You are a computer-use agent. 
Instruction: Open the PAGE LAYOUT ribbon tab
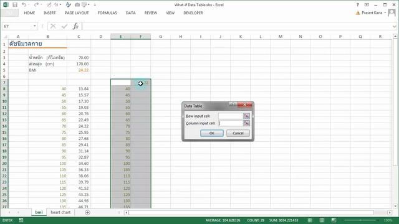(77, 13)
